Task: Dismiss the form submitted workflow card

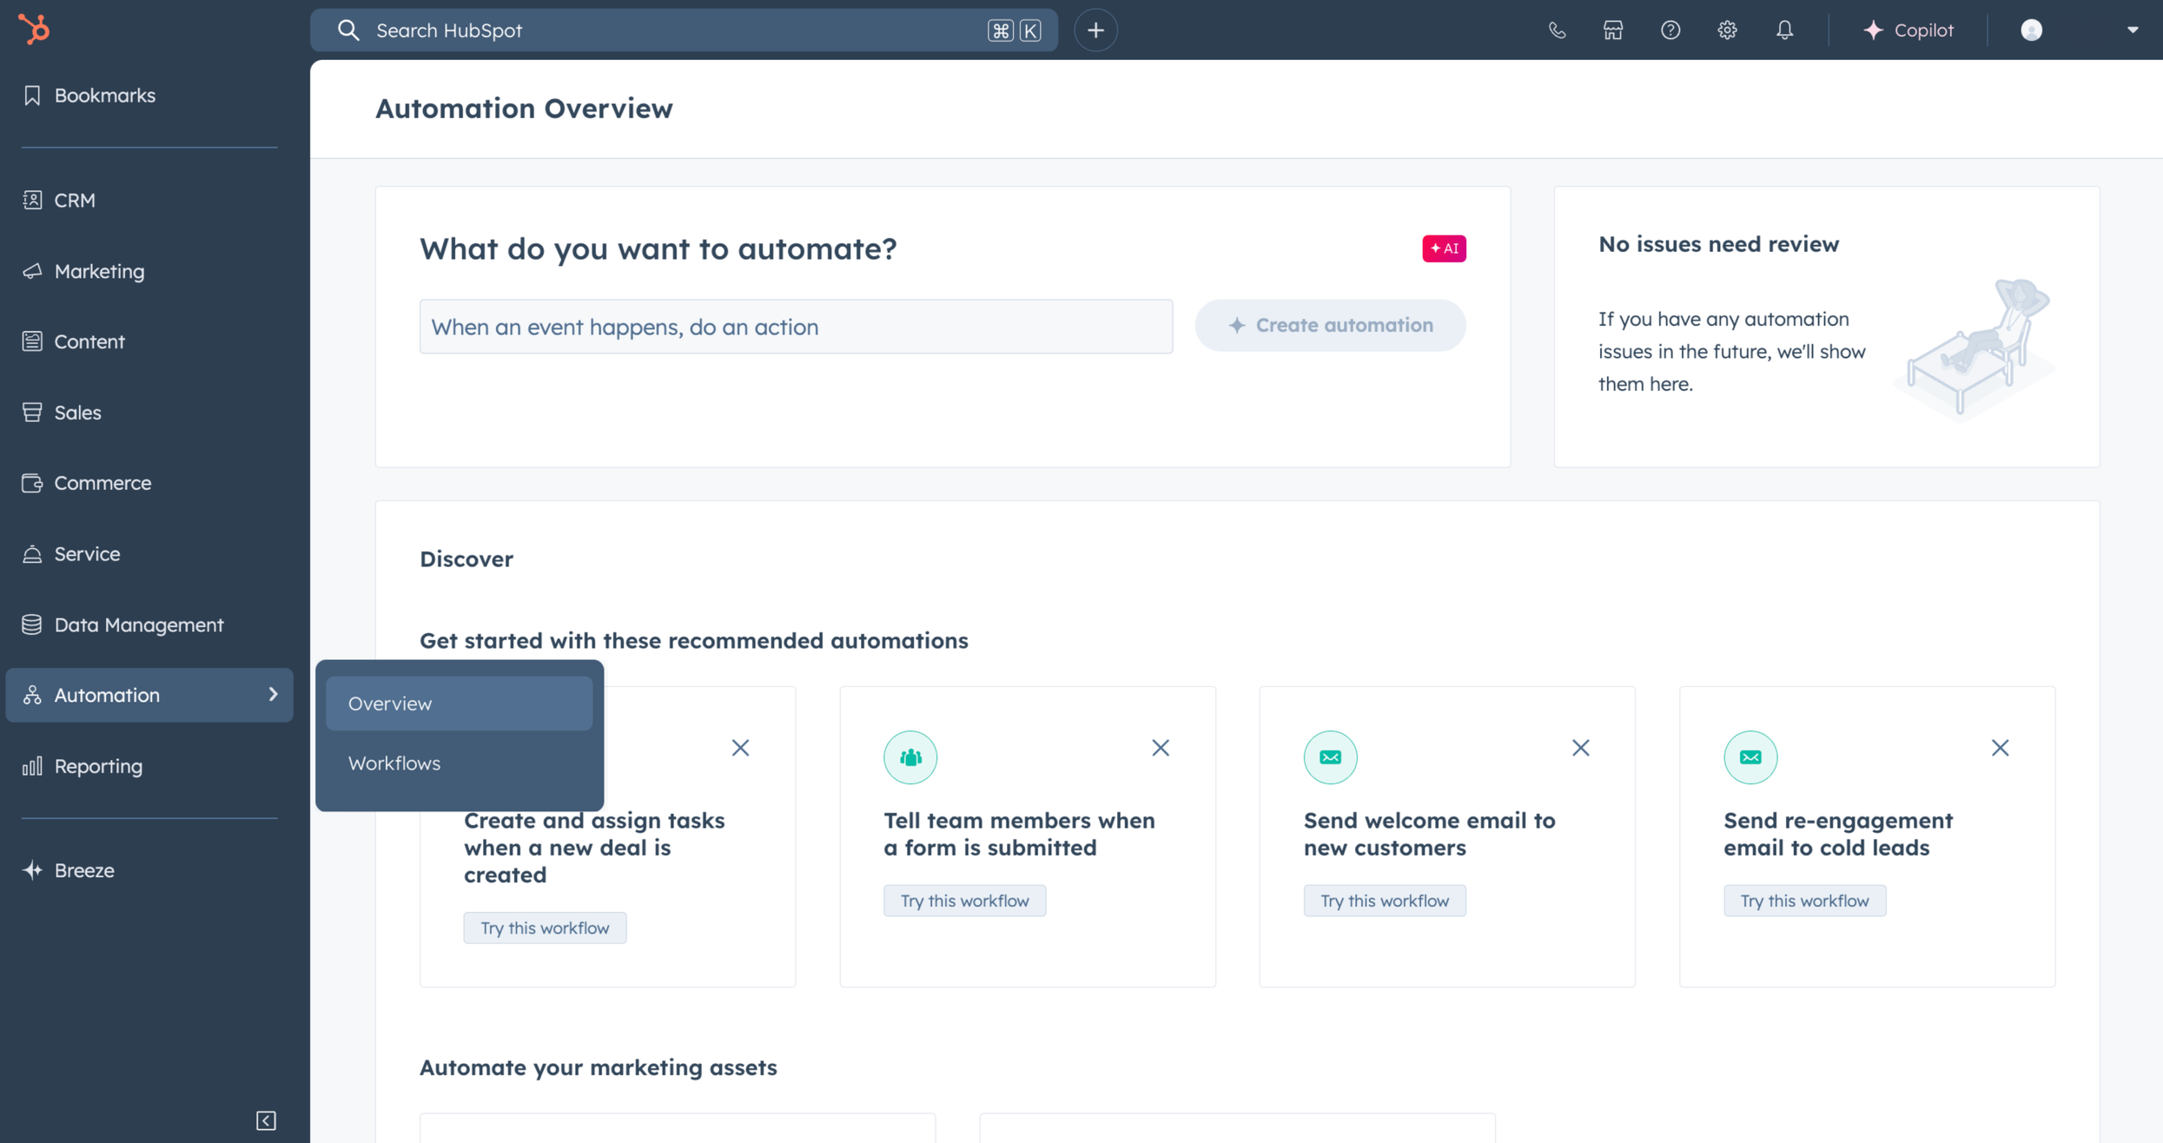Action: click(1160, 748)
